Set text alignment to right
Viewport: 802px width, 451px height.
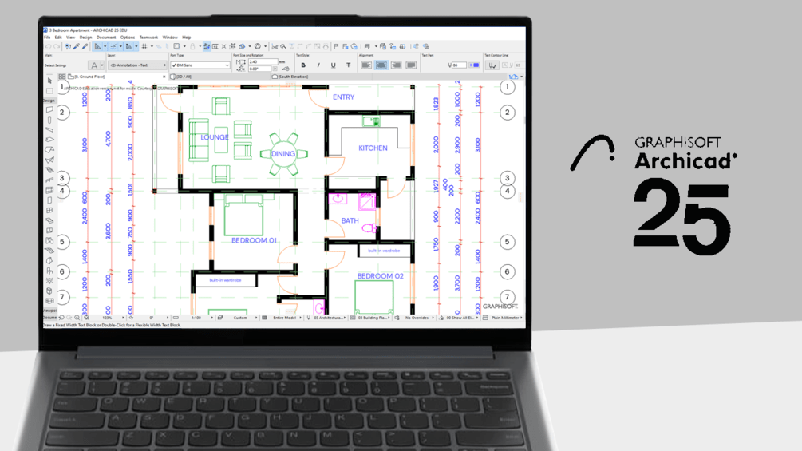pos(397,65)
